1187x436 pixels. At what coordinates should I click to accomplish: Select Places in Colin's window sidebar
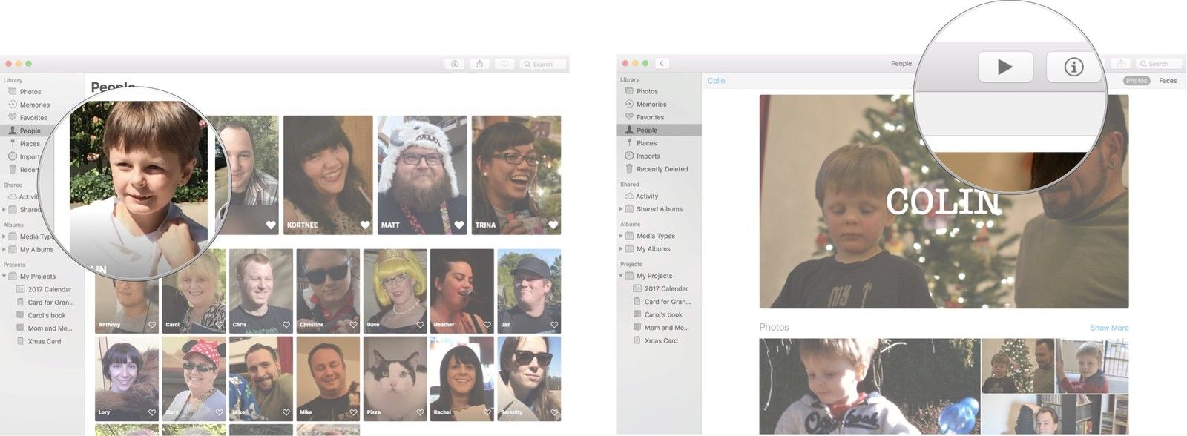[645, 143]
